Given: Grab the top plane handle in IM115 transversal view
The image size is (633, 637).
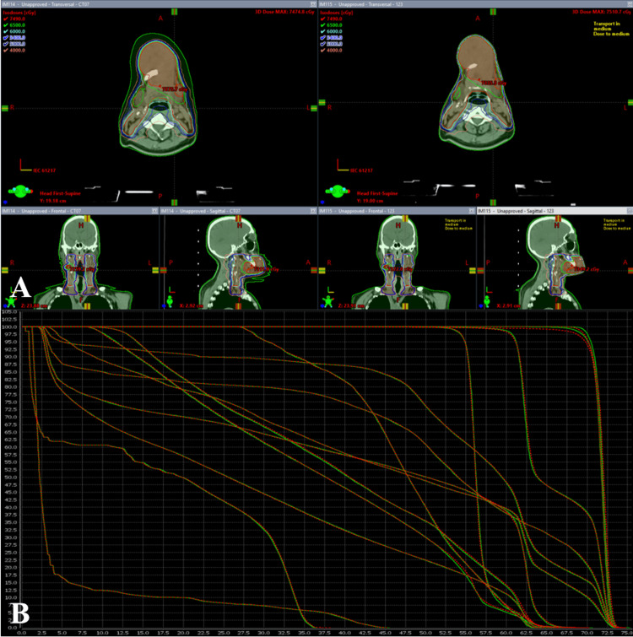Looking at the screenshot, I should click(493, 12).
